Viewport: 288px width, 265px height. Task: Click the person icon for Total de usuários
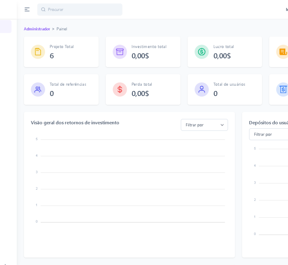(x=202, y=89)
